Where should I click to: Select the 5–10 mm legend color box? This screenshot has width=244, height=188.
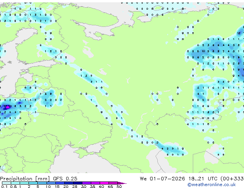[x=42, y=183]
